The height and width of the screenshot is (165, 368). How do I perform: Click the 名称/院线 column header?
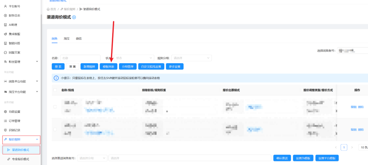click(x=68, y=90)
